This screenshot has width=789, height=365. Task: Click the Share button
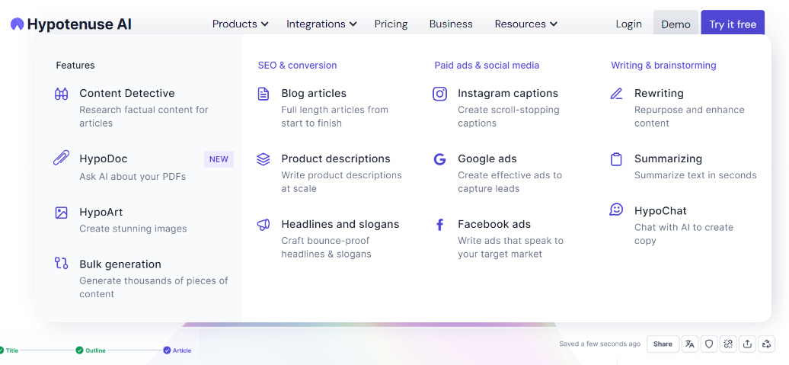pyautogui.click(x=663, y=344)
